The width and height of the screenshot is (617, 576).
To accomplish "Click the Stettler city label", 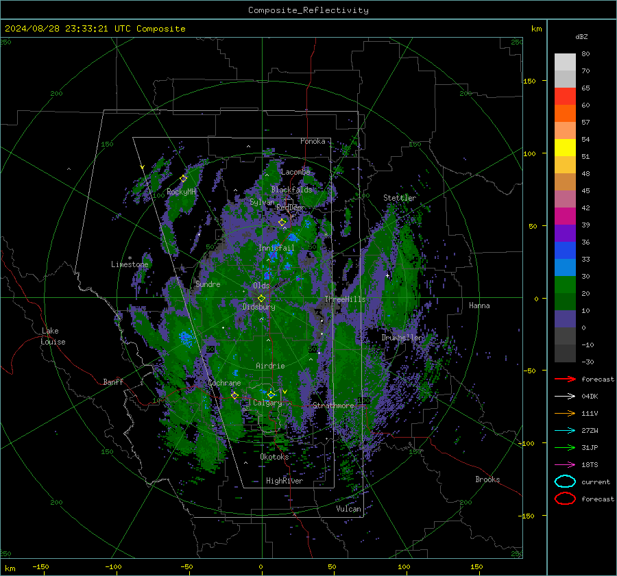I will [400, 198].
